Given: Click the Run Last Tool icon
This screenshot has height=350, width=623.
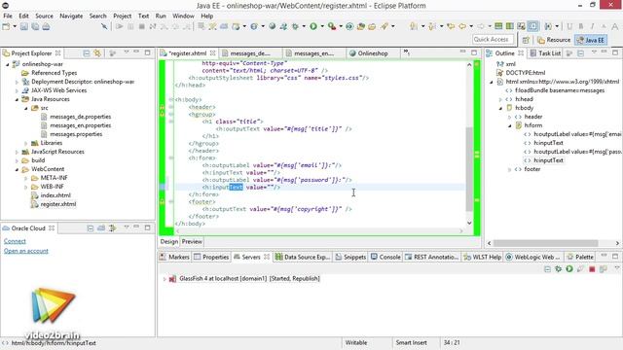Looking at the screenshot, I should point(332,26).
